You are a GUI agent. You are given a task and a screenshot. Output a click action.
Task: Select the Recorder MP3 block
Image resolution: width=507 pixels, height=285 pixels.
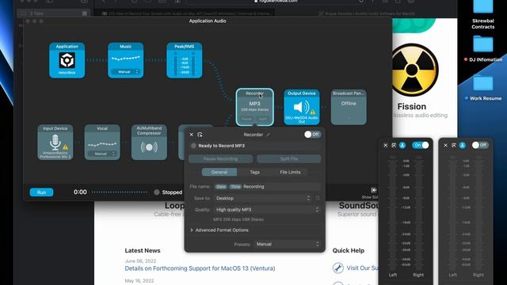click(254, 107)
